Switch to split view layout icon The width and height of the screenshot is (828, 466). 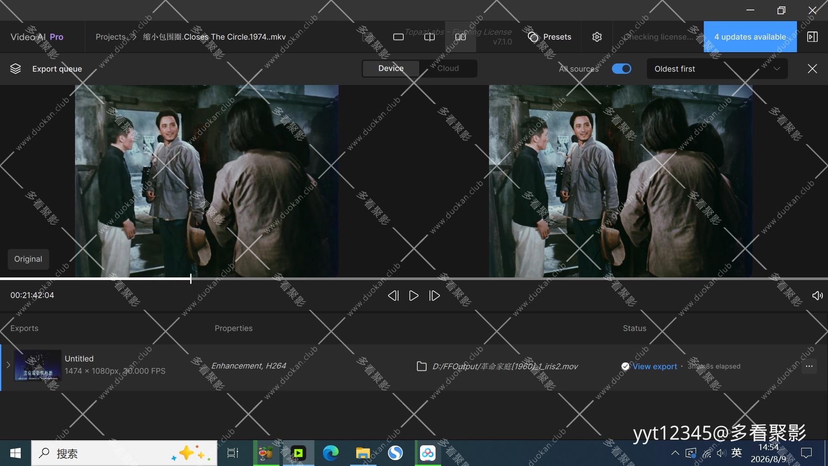[x=430, y=37]
